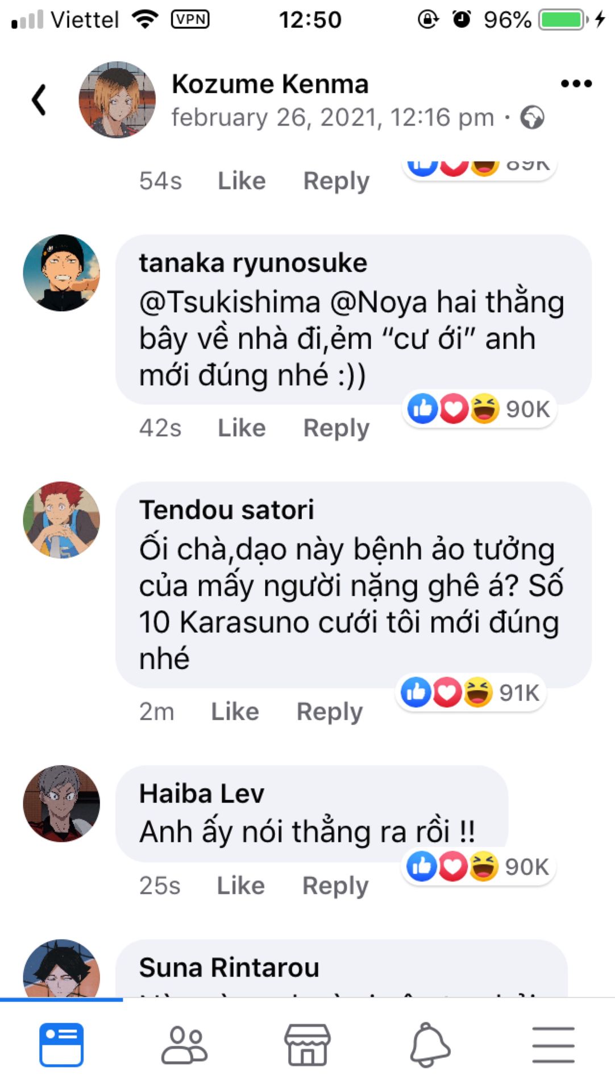Reply to Haiba Lev's comment
615x1092 pixels.
click(x=335, y=886)
